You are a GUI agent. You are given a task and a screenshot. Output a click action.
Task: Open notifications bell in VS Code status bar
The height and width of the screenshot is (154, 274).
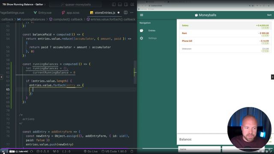pos(132,151)
